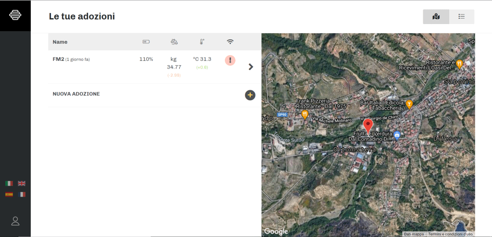
Task: Switch to map view
Action: (x=436, y=17)
